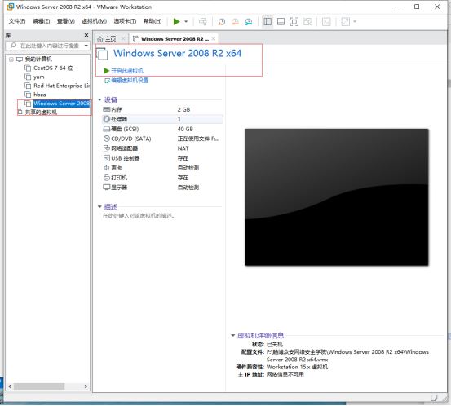
Task: Toggle the thumbnail bar icon
Action: [281, 22]
